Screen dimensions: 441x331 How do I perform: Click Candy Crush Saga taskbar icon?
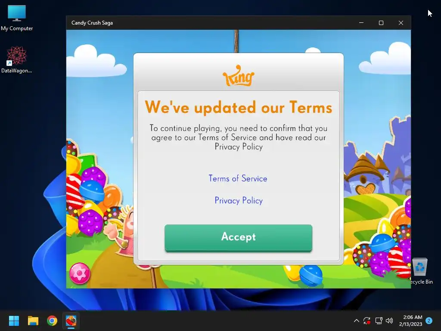coord(71,321)
